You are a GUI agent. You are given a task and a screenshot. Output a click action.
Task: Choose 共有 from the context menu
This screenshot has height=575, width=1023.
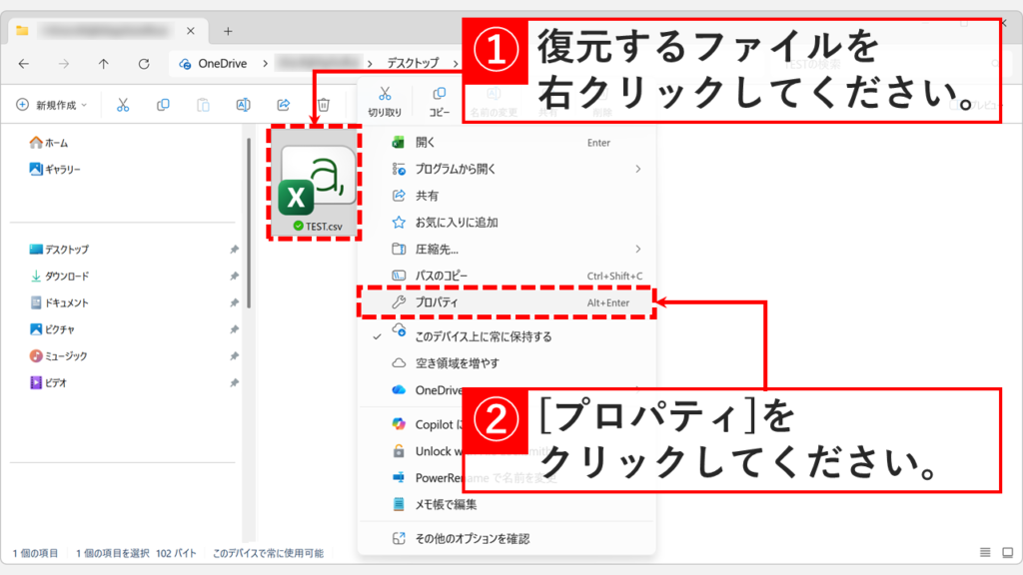coord(506,196)
